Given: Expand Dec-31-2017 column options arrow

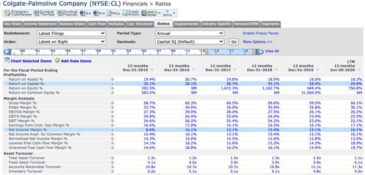Looking at the screenshot, I should pos(235,70).
